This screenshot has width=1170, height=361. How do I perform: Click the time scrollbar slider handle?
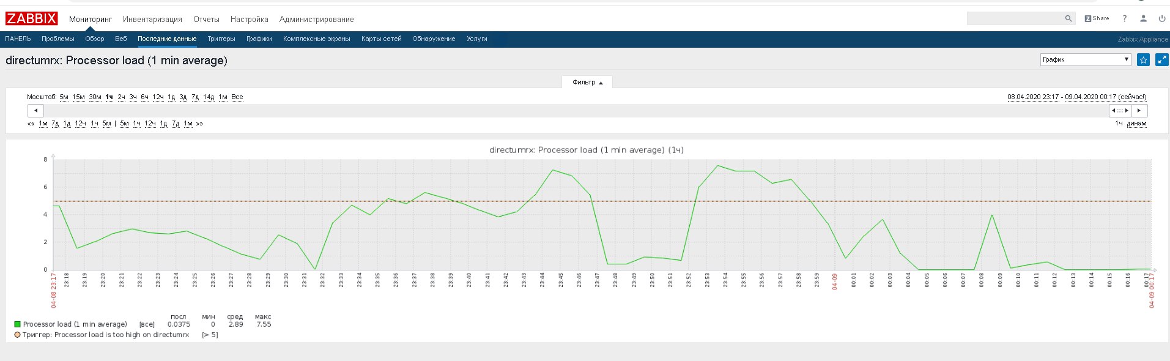1120,111
